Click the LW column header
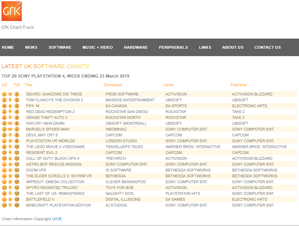Image resolution: width=299 pixels, height=226 pixels. point(4,85)
